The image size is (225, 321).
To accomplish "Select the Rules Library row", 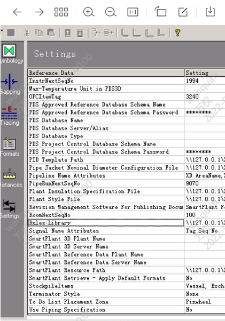I will click(x=106, y=223).
